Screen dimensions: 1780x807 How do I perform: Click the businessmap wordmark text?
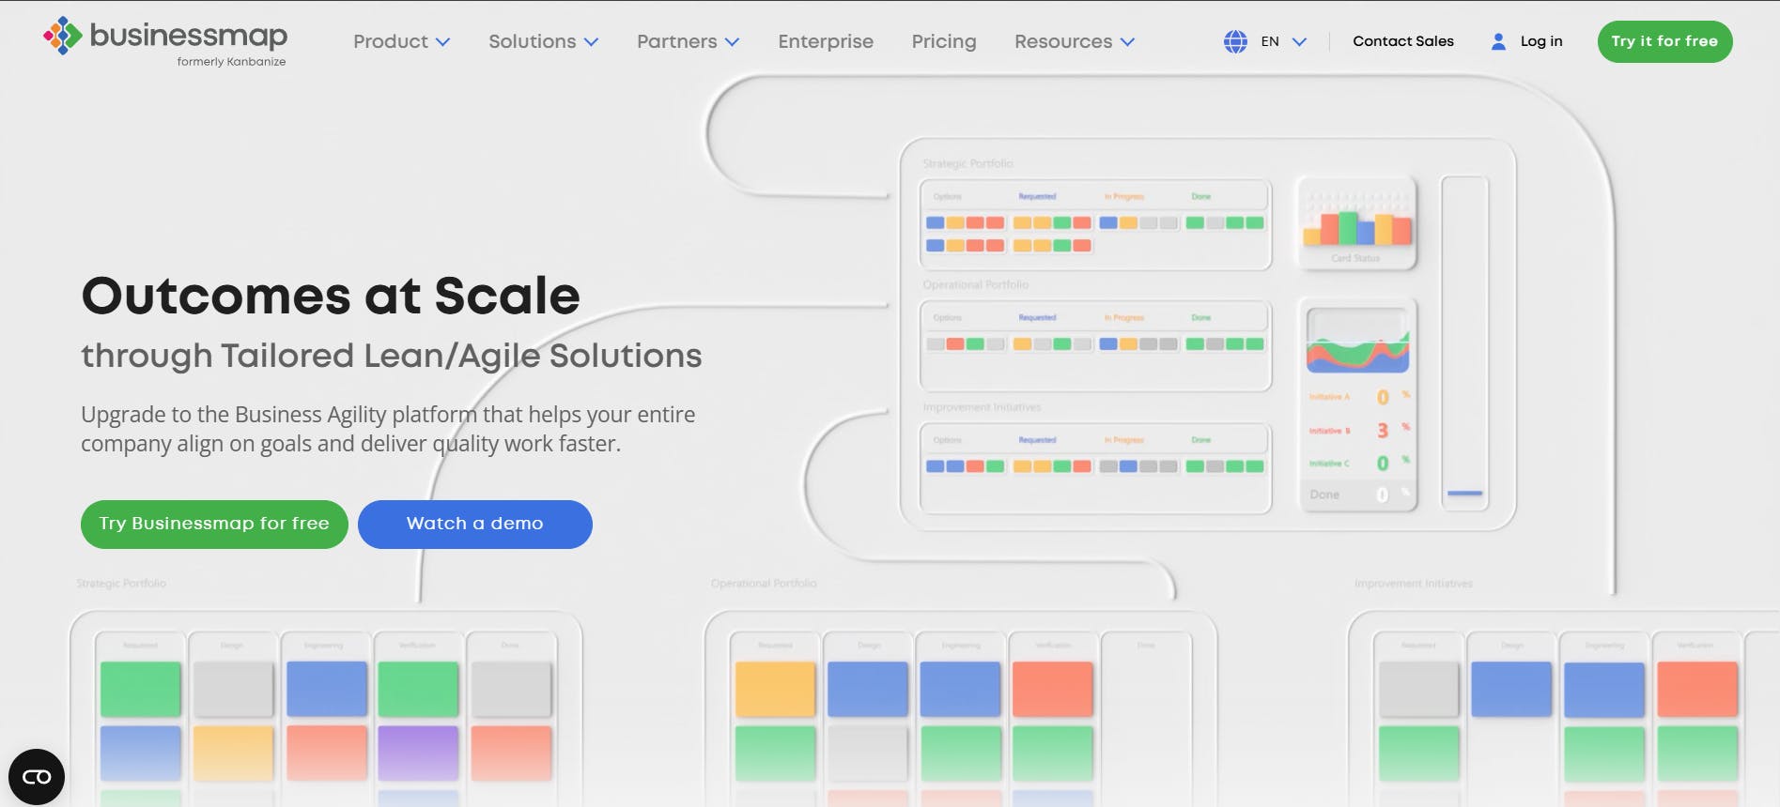point(189,36)
